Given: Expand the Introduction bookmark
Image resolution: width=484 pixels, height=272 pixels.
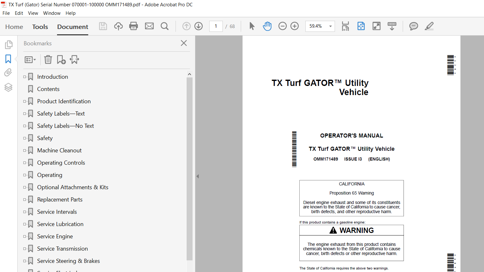Looking at the screenshot, I should pos(25,77).
